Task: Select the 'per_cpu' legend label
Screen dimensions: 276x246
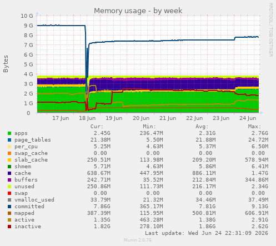Action: point(26,147)
